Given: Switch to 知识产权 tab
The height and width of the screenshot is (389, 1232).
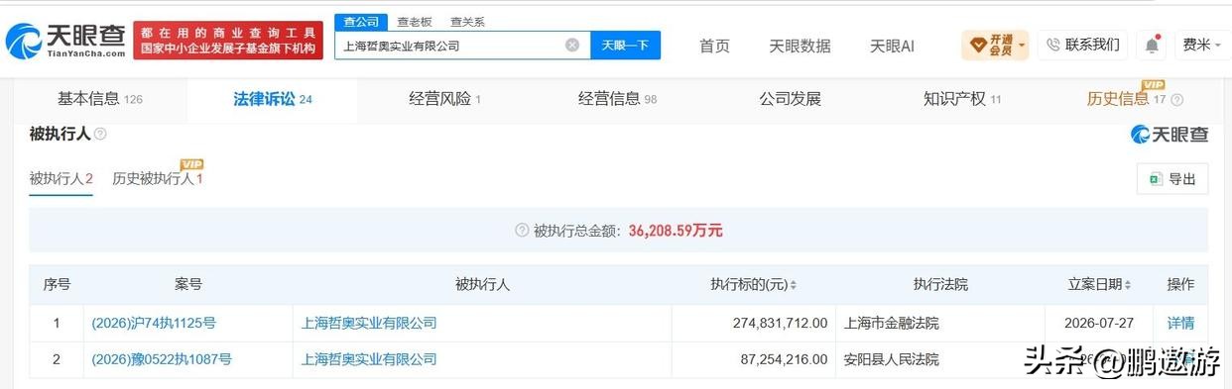Looking at the screenshot, I should [962, 99].
